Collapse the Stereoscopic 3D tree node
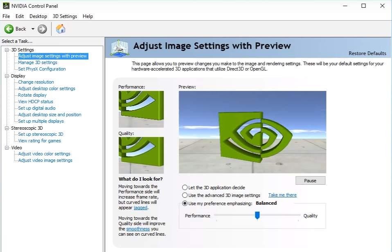Image resolution: width=392 pixels, height=252 pixels. [7, 128]
